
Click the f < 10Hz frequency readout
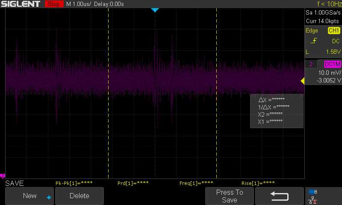pyautogui.click(x=329, y=4)
